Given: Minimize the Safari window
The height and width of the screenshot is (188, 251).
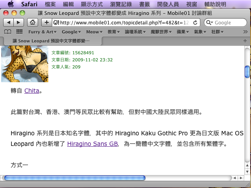Looking at the screenshot, I should tap(14, 13).
